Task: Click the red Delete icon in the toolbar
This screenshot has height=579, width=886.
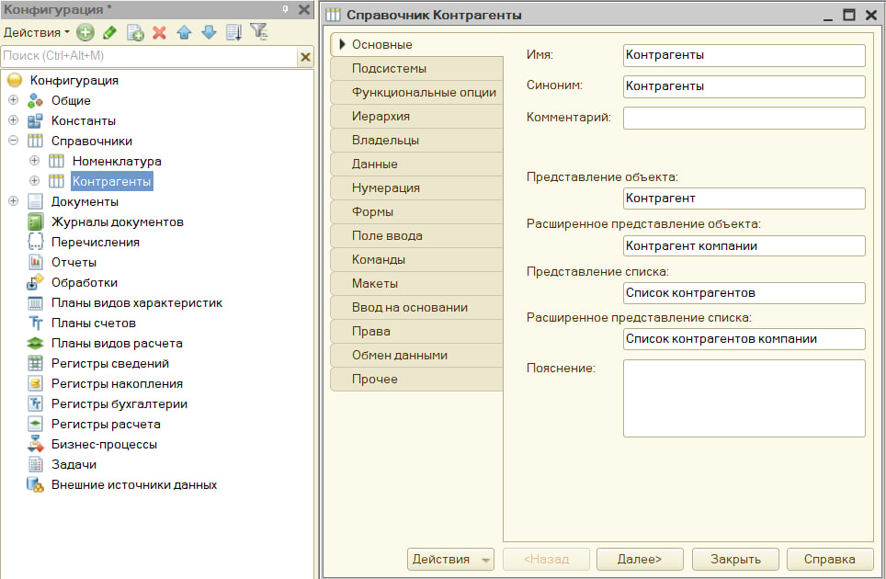Action: click(159, 33)
